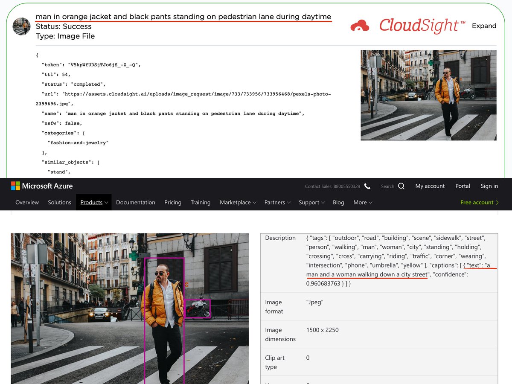
Task: Click the phone icon beside Contact Sales
Action: click(367, 186)
